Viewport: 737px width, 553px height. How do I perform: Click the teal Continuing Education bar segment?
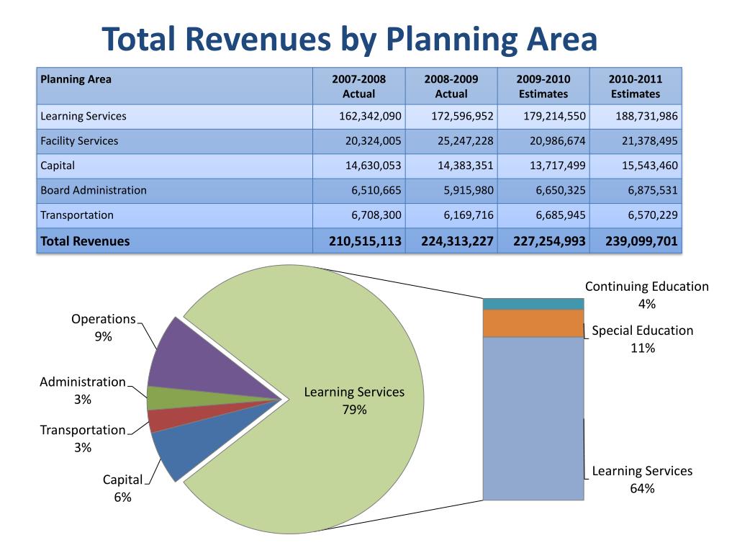click(x=533, y=304)
